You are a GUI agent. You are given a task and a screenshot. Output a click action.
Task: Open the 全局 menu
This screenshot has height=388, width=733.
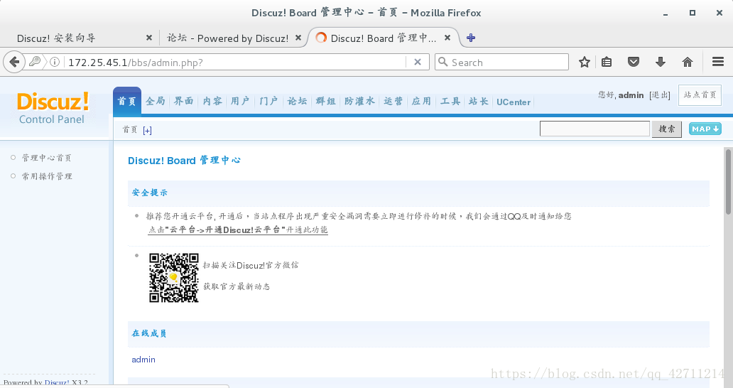[156, 102]
